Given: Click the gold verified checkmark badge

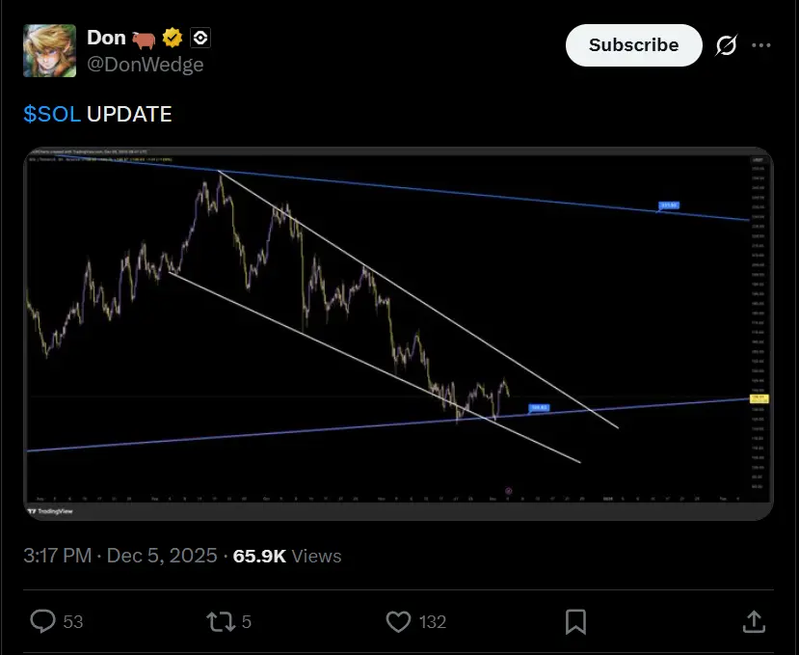Looking at the screenshot, I should 173,39.
